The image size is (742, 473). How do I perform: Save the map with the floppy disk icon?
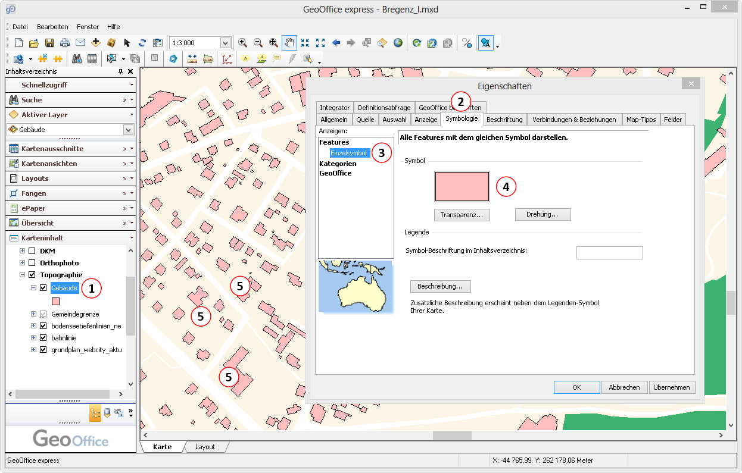pos(49,43)
